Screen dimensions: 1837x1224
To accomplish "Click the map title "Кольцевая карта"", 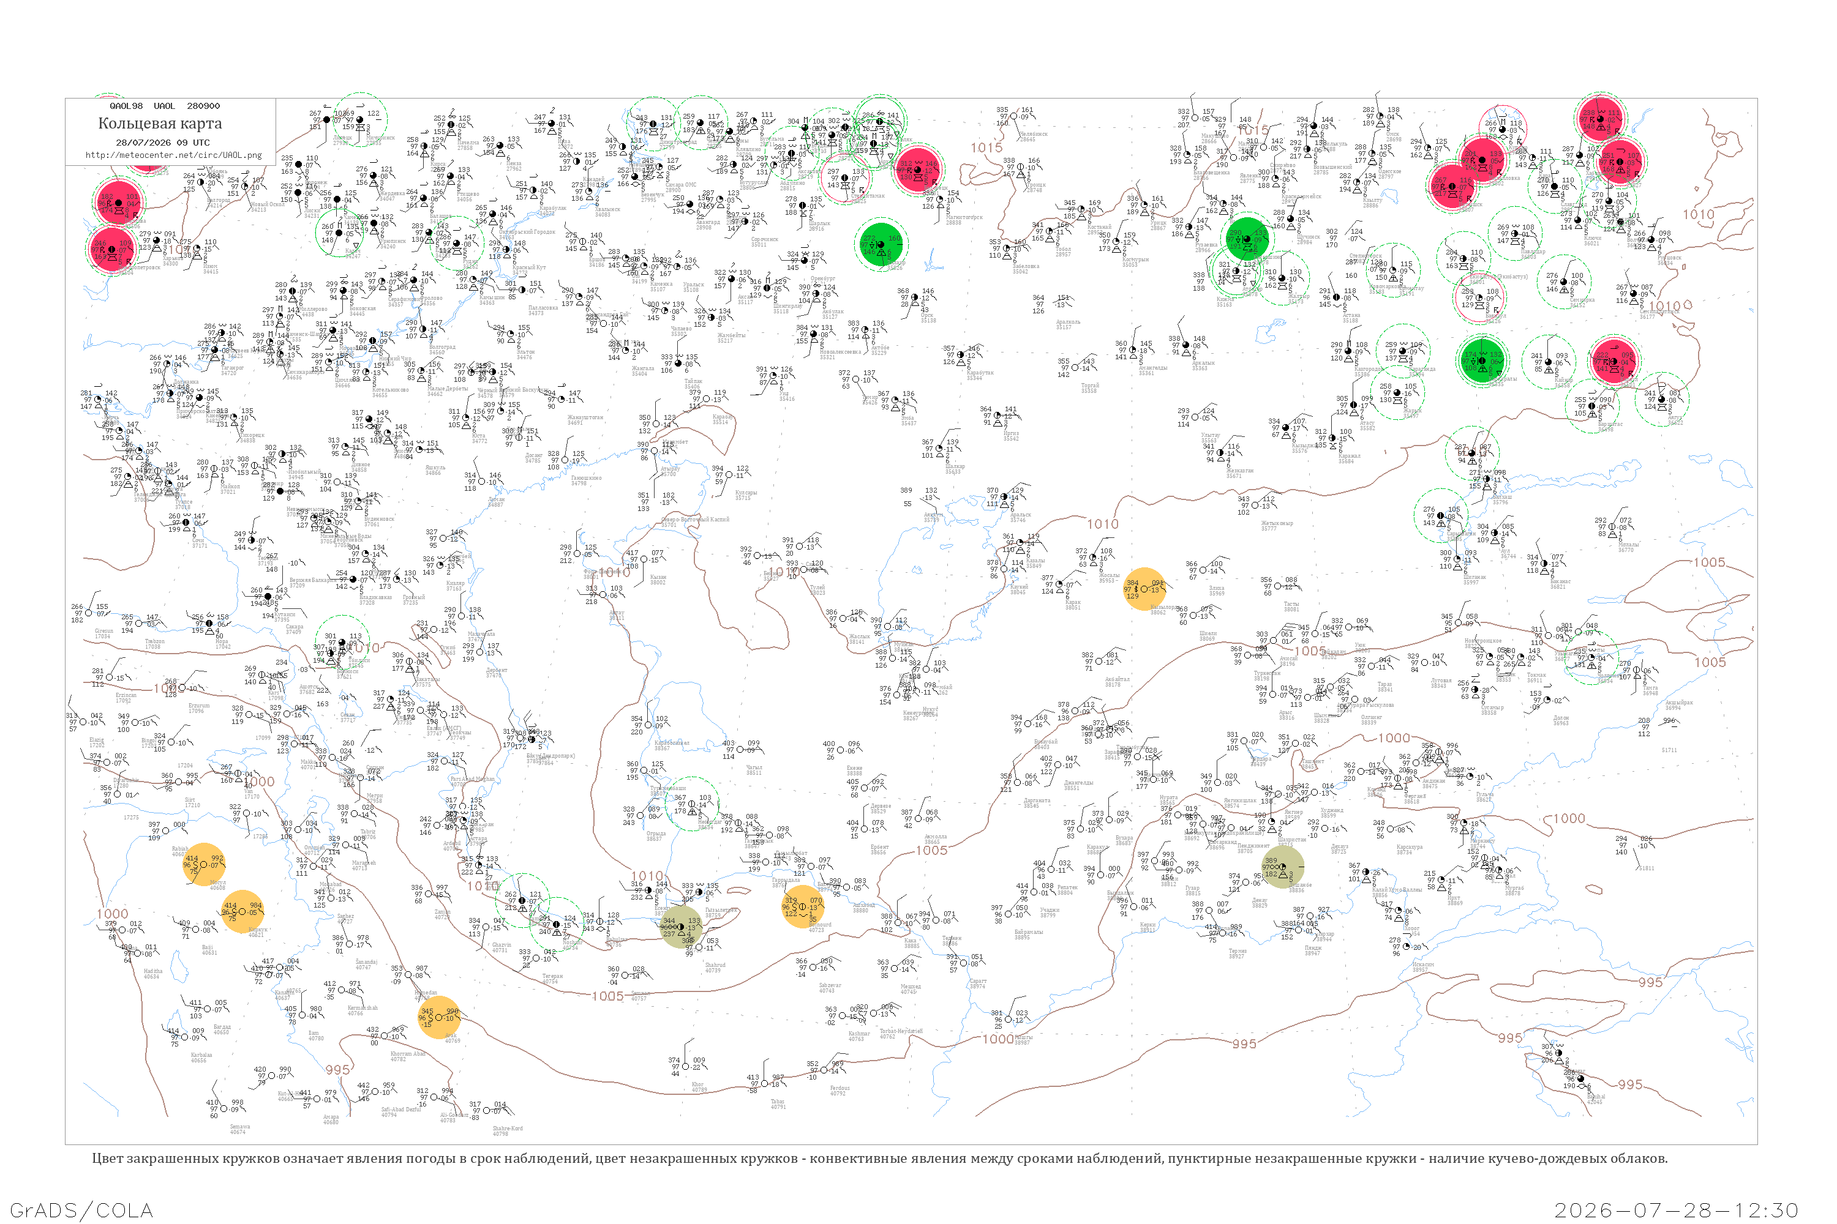I will pyautogui.click(x=160, y=124).
